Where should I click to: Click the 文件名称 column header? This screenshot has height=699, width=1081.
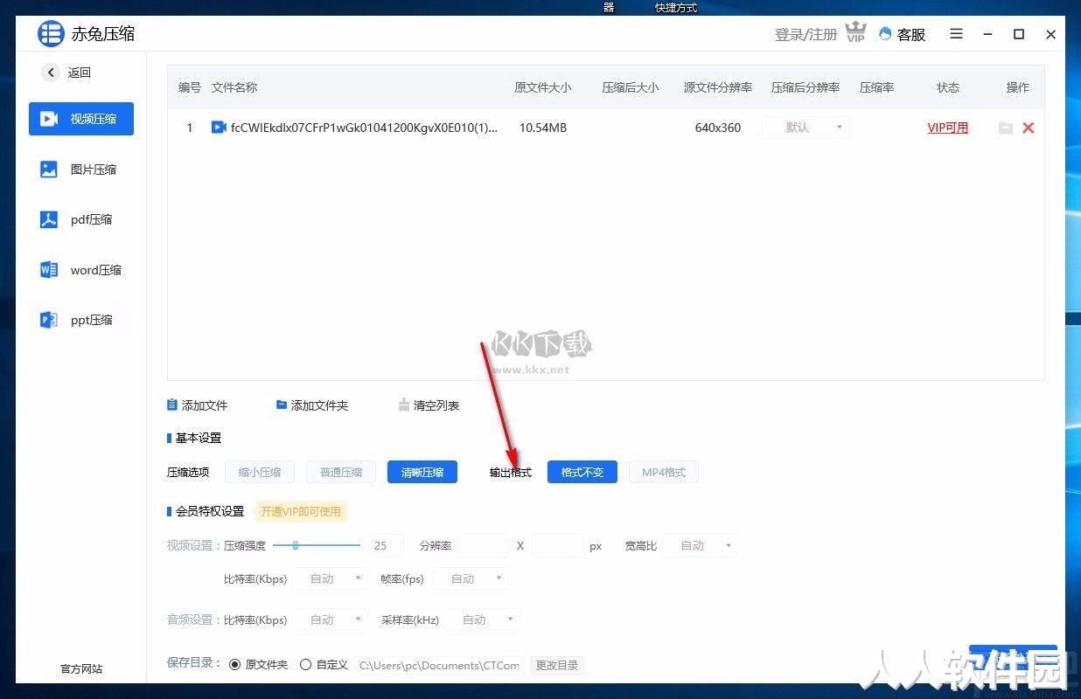tap(234, 87)
